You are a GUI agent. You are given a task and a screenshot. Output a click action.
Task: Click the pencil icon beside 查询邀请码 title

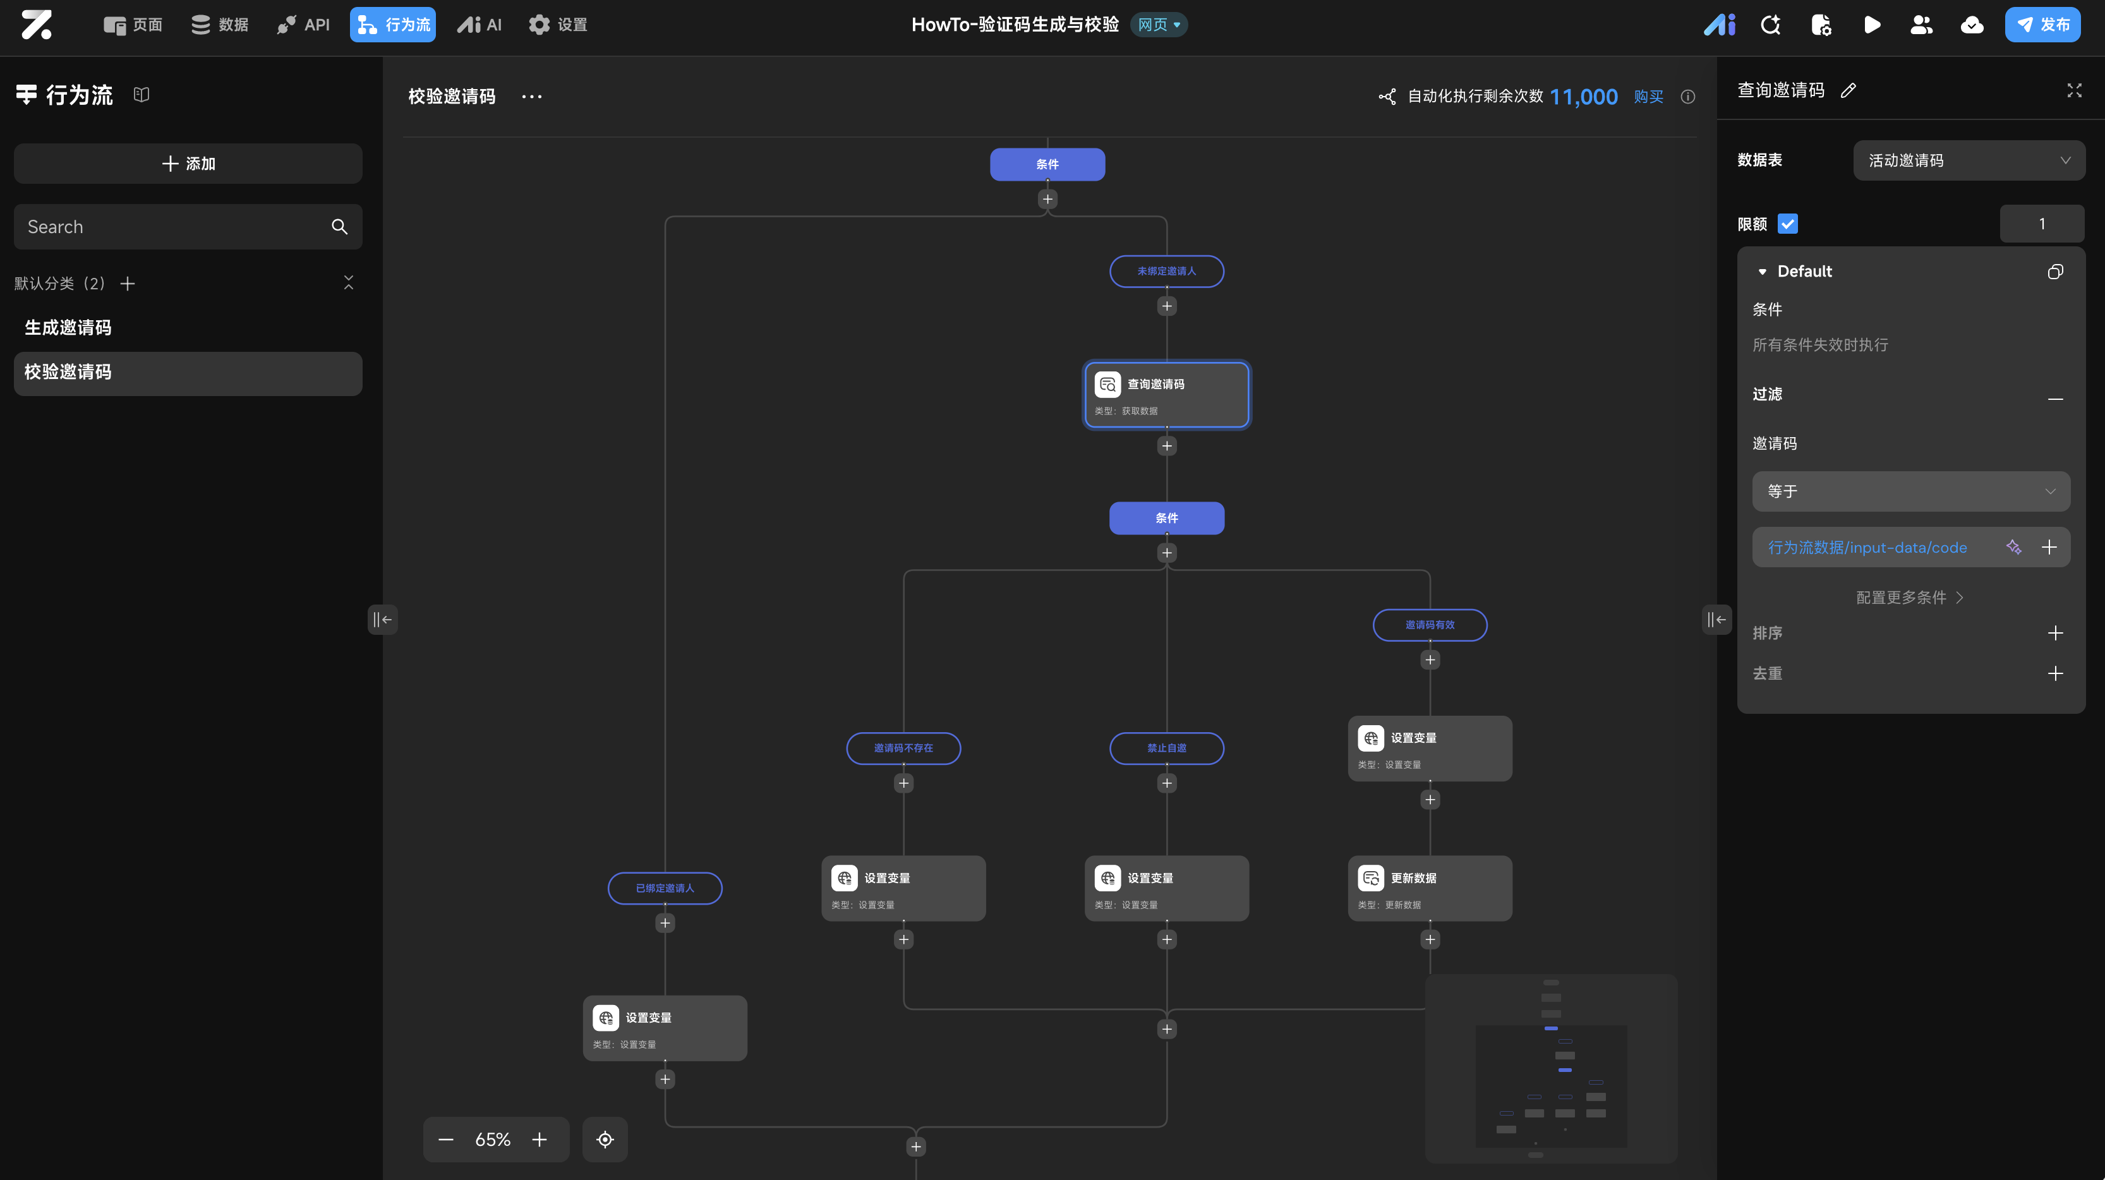[1849, 91]
